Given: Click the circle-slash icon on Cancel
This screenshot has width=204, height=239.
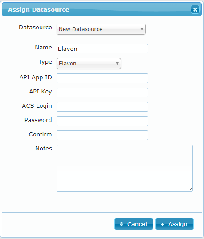Looking at the screenshot, I should coord(122,224).
